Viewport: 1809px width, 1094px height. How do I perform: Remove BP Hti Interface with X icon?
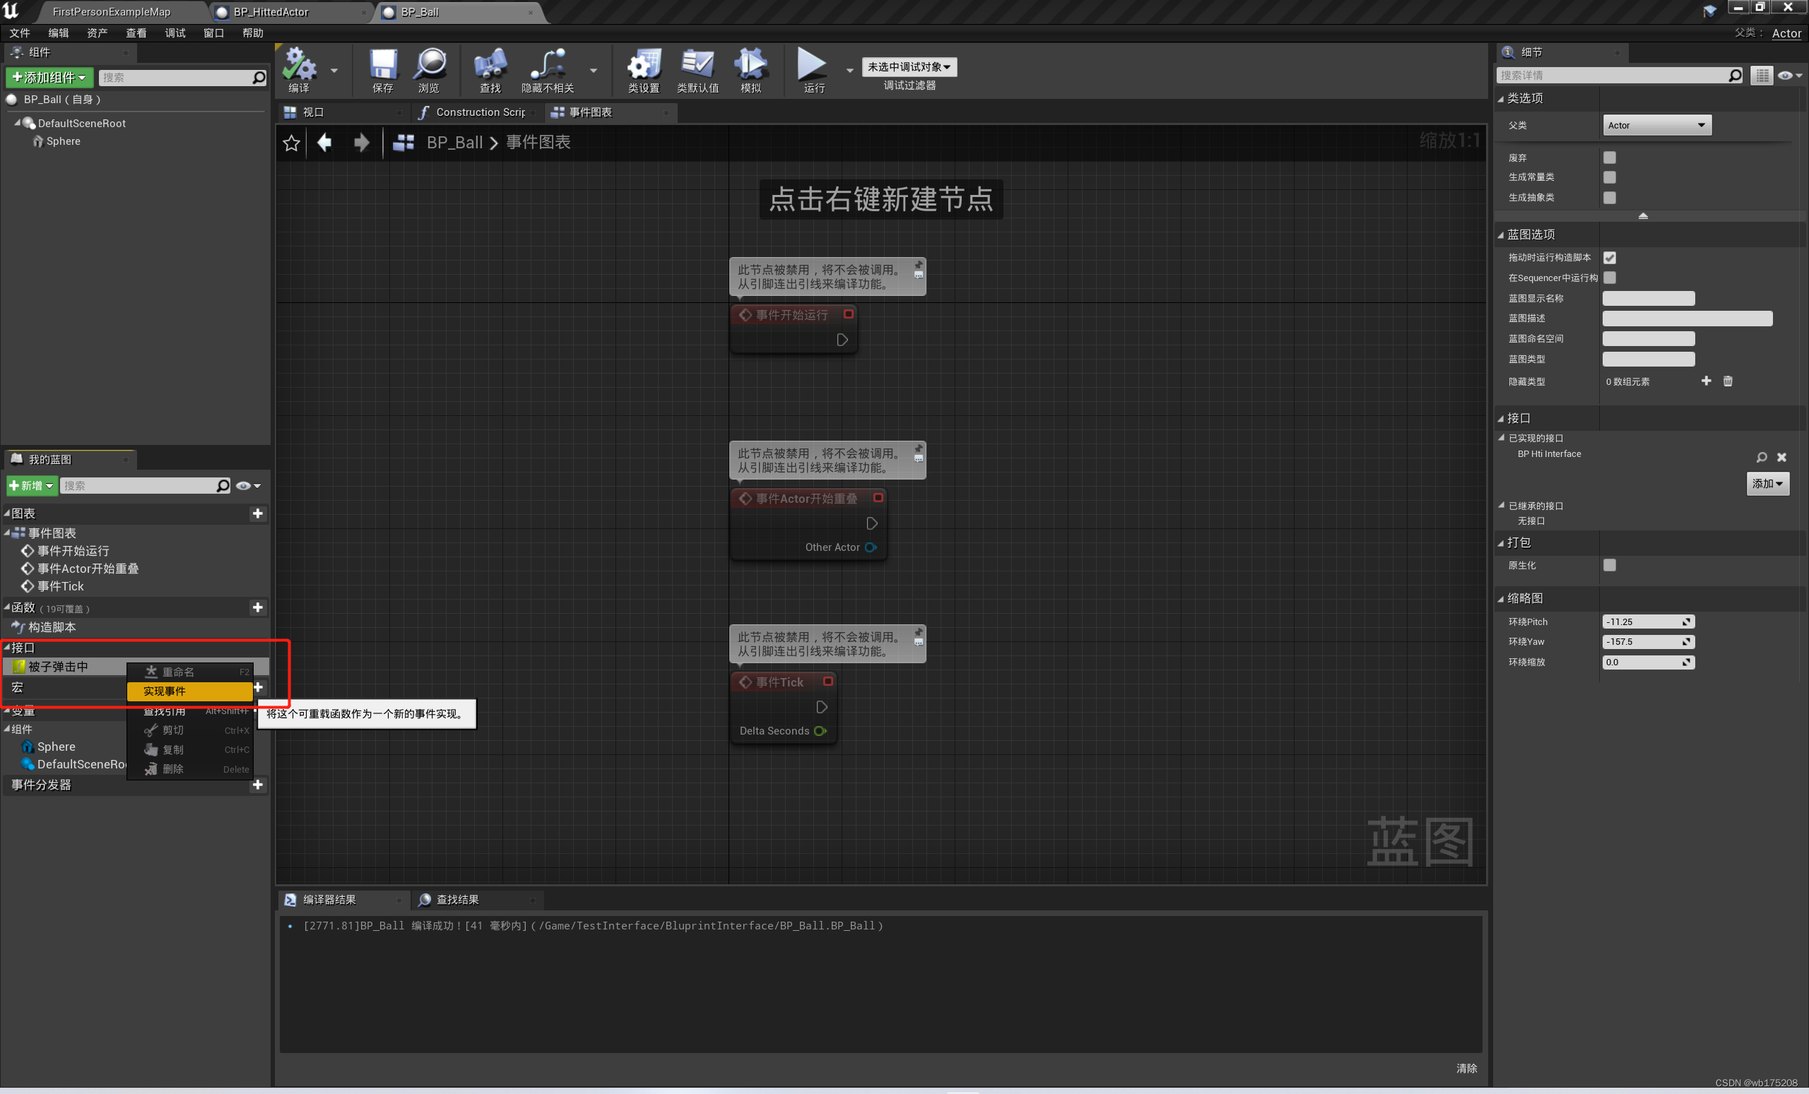pos(1782,457)
